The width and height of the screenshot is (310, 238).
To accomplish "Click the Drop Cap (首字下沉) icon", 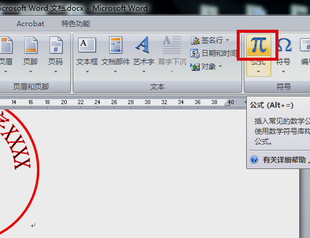I will [x=172, y=45].
